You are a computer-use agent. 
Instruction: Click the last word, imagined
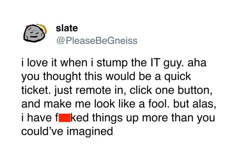(x=90, y=132)
